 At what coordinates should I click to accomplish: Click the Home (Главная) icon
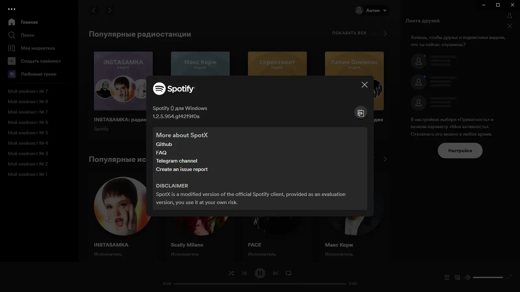tap(12, 22)
